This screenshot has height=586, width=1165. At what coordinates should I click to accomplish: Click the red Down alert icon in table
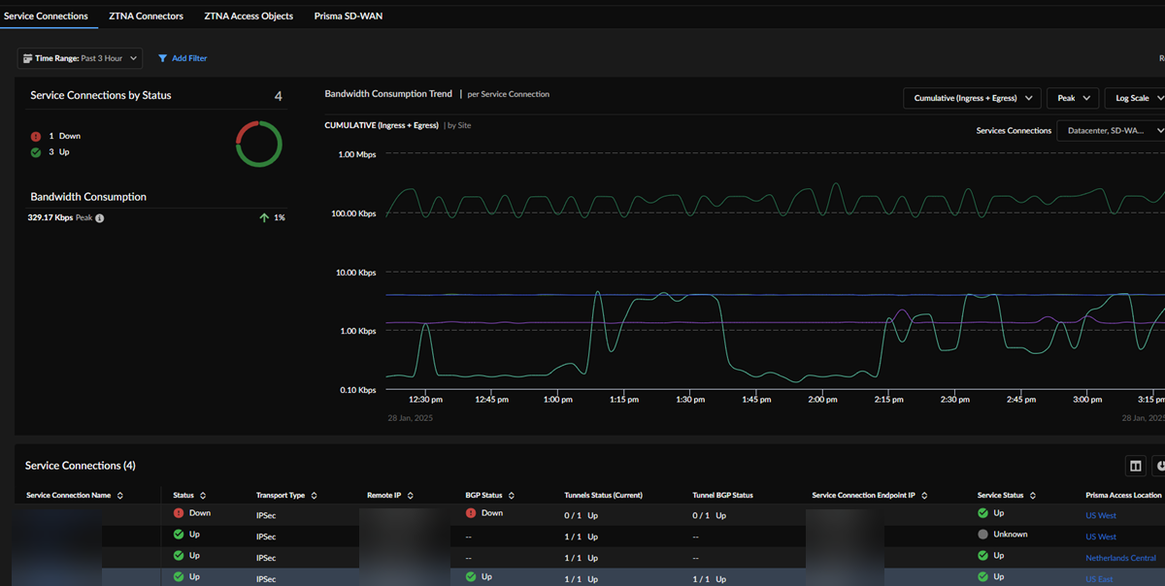pyautogui.click(x=179, y=512)
